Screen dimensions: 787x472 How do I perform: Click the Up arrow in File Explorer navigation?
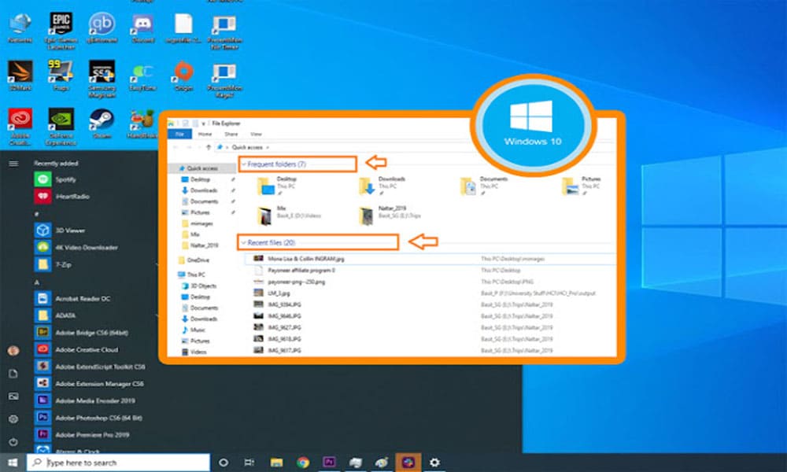(209, 147)
